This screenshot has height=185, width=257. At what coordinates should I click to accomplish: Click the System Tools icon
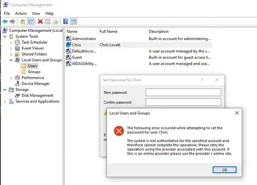[11, 36]
